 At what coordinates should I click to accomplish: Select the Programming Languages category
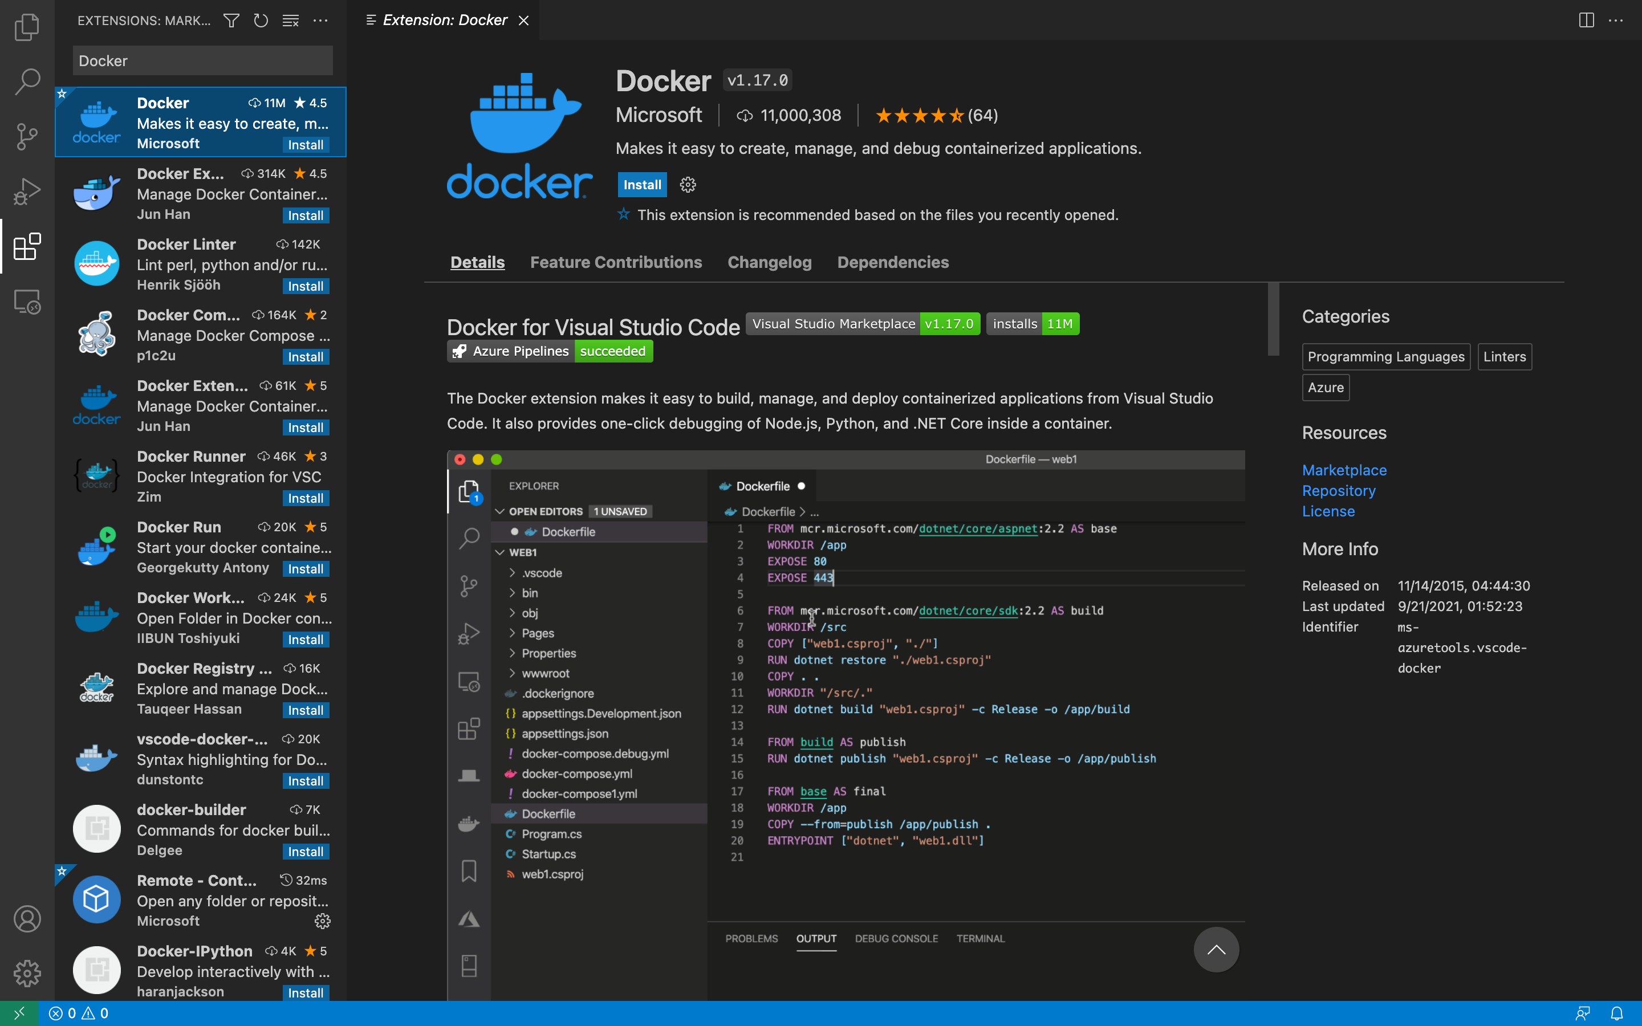[1385, 357]
